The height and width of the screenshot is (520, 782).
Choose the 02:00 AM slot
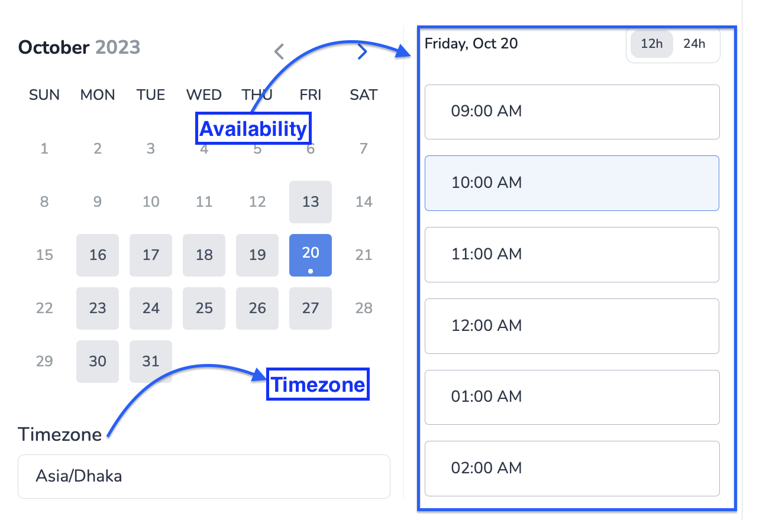(x=571, y=468)
